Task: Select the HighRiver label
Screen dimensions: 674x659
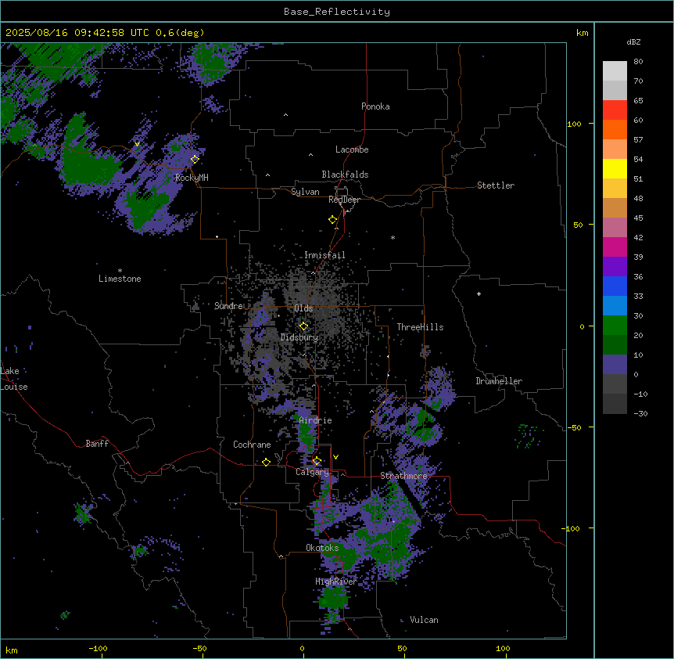Action: (x=336, y=582)
